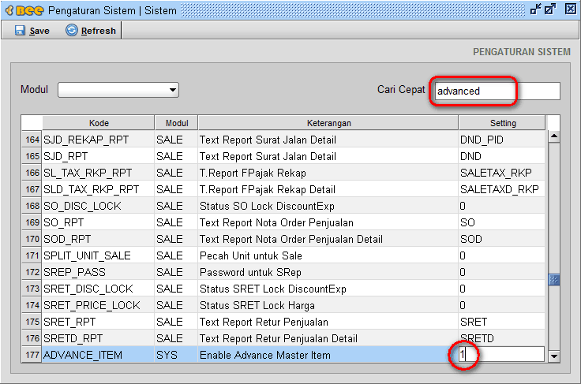Click the Cari Cepat search field
This screenshot has width=581, height=384.
point(497,91)
